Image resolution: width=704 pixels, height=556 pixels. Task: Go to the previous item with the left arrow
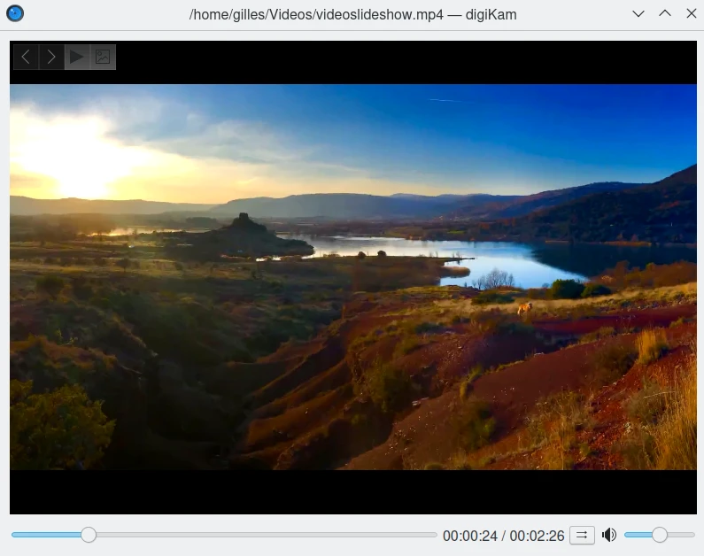click(x=26, y=57)
